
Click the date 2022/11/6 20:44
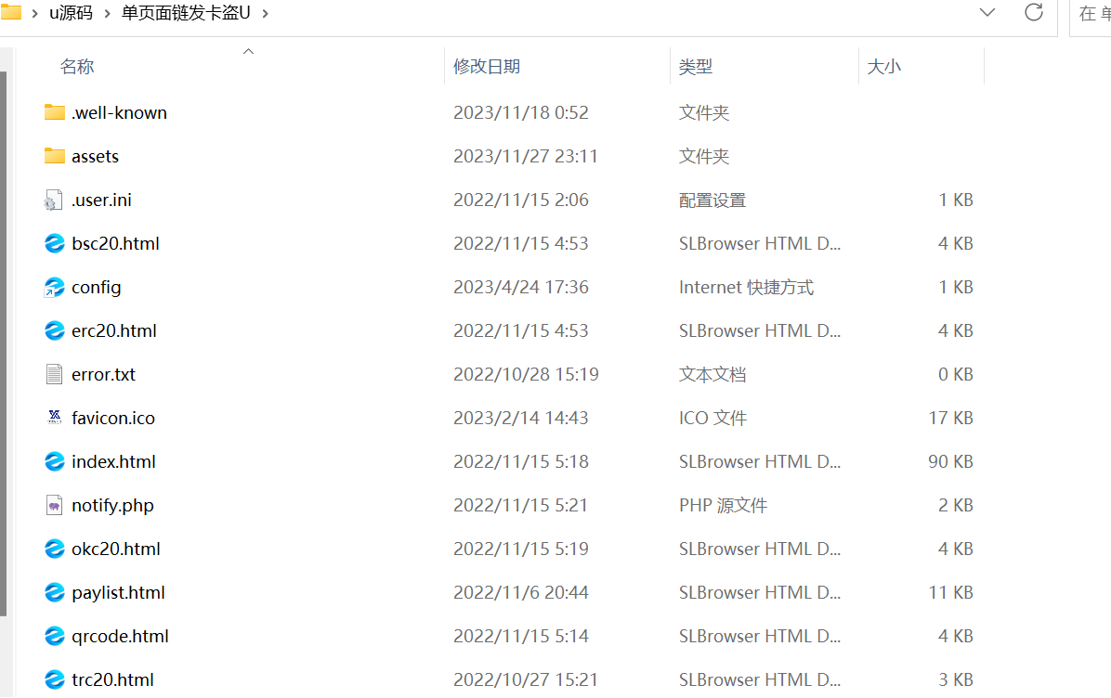point(521,592)
